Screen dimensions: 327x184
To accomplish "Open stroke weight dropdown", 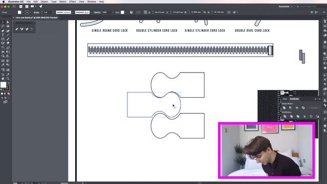I will (x=53, y=12).
